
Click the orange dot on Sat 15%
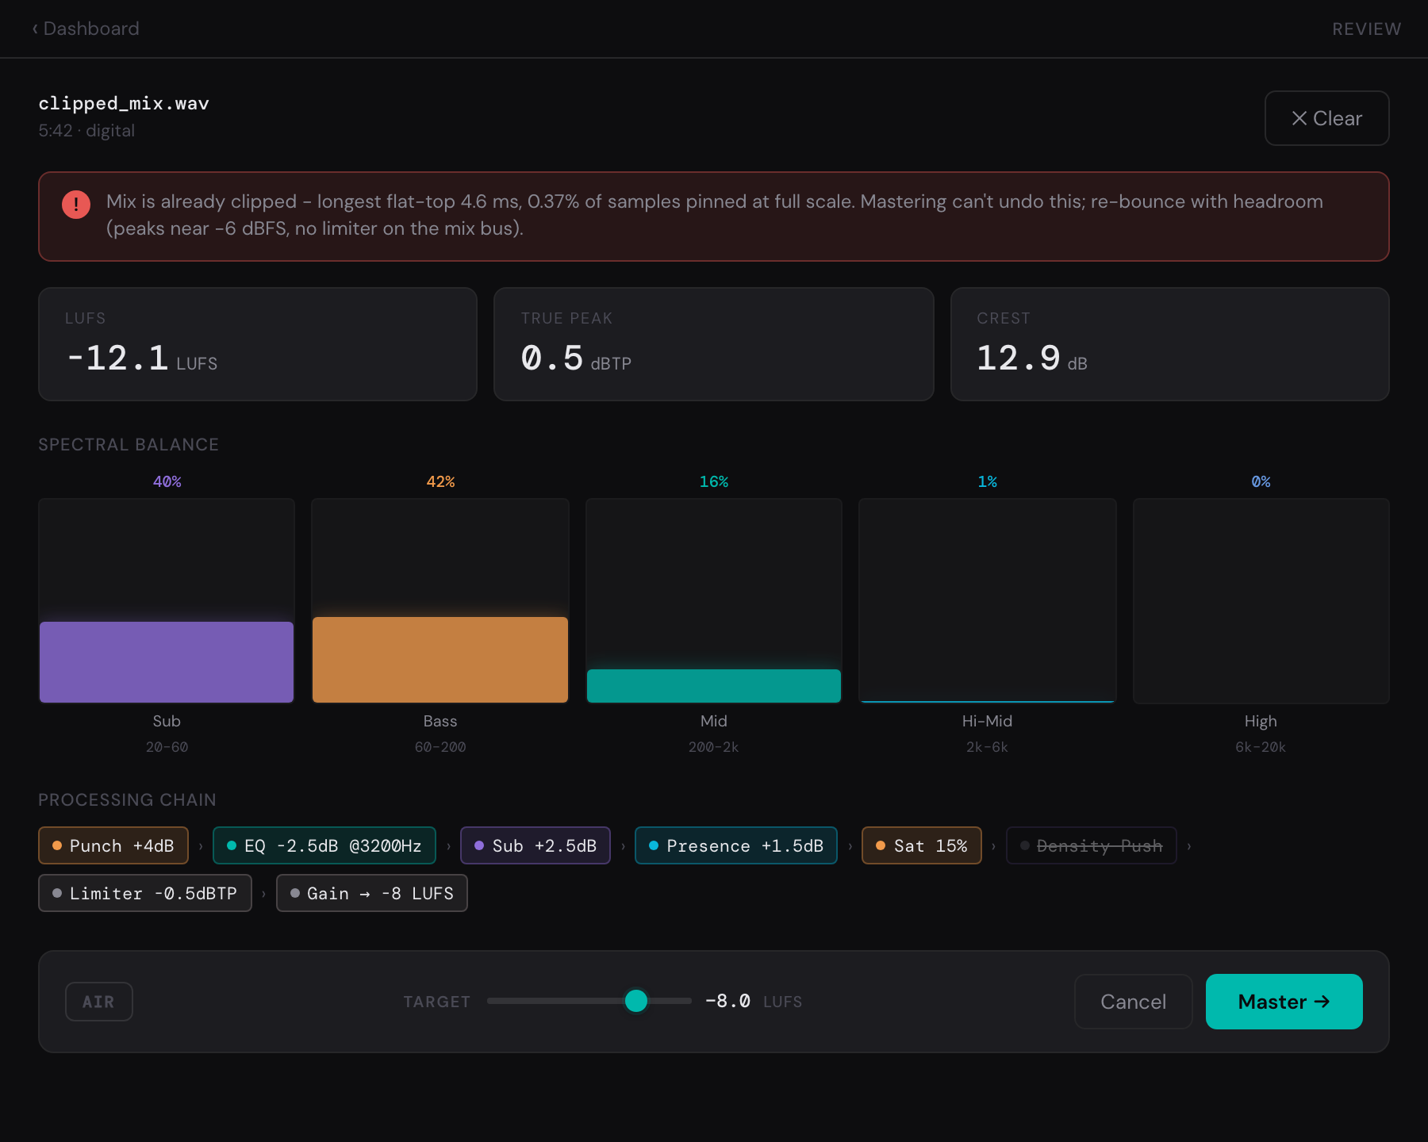pyautogui.click(x=881, y=845)
